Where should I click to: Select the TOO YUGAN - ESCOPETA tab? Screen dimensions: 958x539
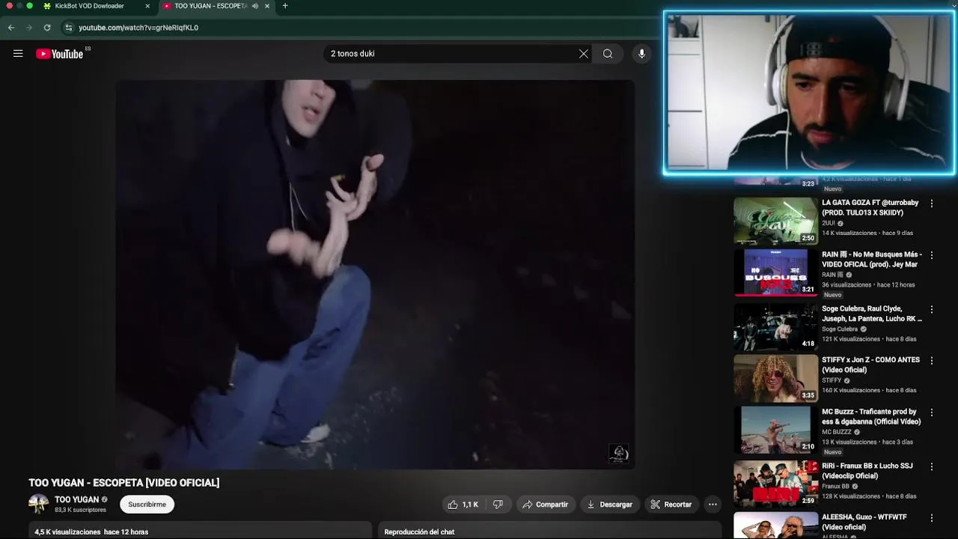point(210,6)
